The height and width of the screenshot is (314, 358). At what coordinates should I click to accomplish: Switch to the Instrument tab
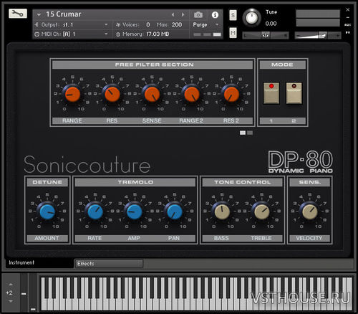(39, 262)
